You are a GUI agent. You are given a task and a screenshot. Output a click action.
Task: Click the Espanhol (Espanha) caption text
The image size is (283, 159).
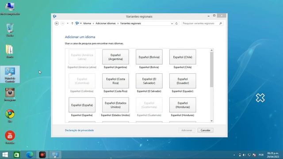pyautogui.click(x=82, y=115)
